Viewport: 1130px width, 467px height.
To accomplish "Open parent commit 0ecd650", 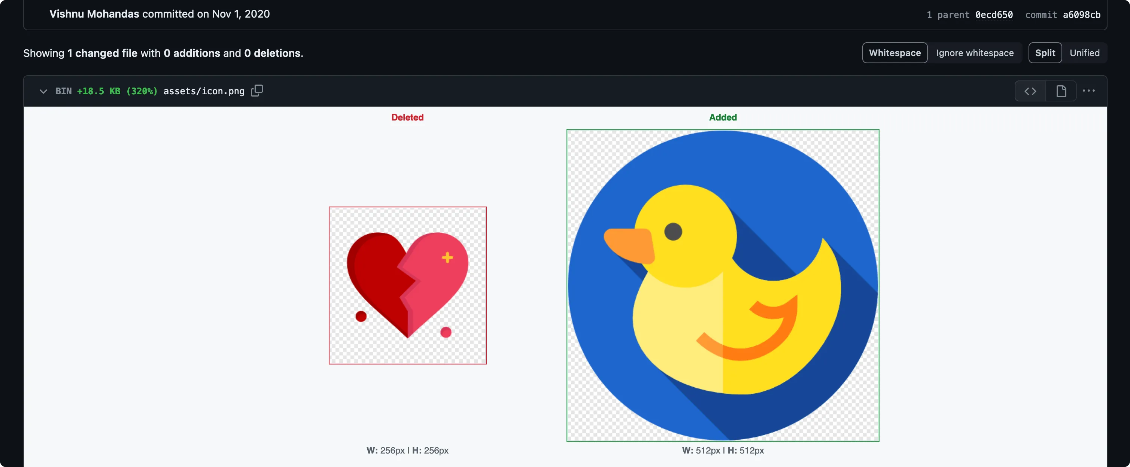I will (994, 15).
